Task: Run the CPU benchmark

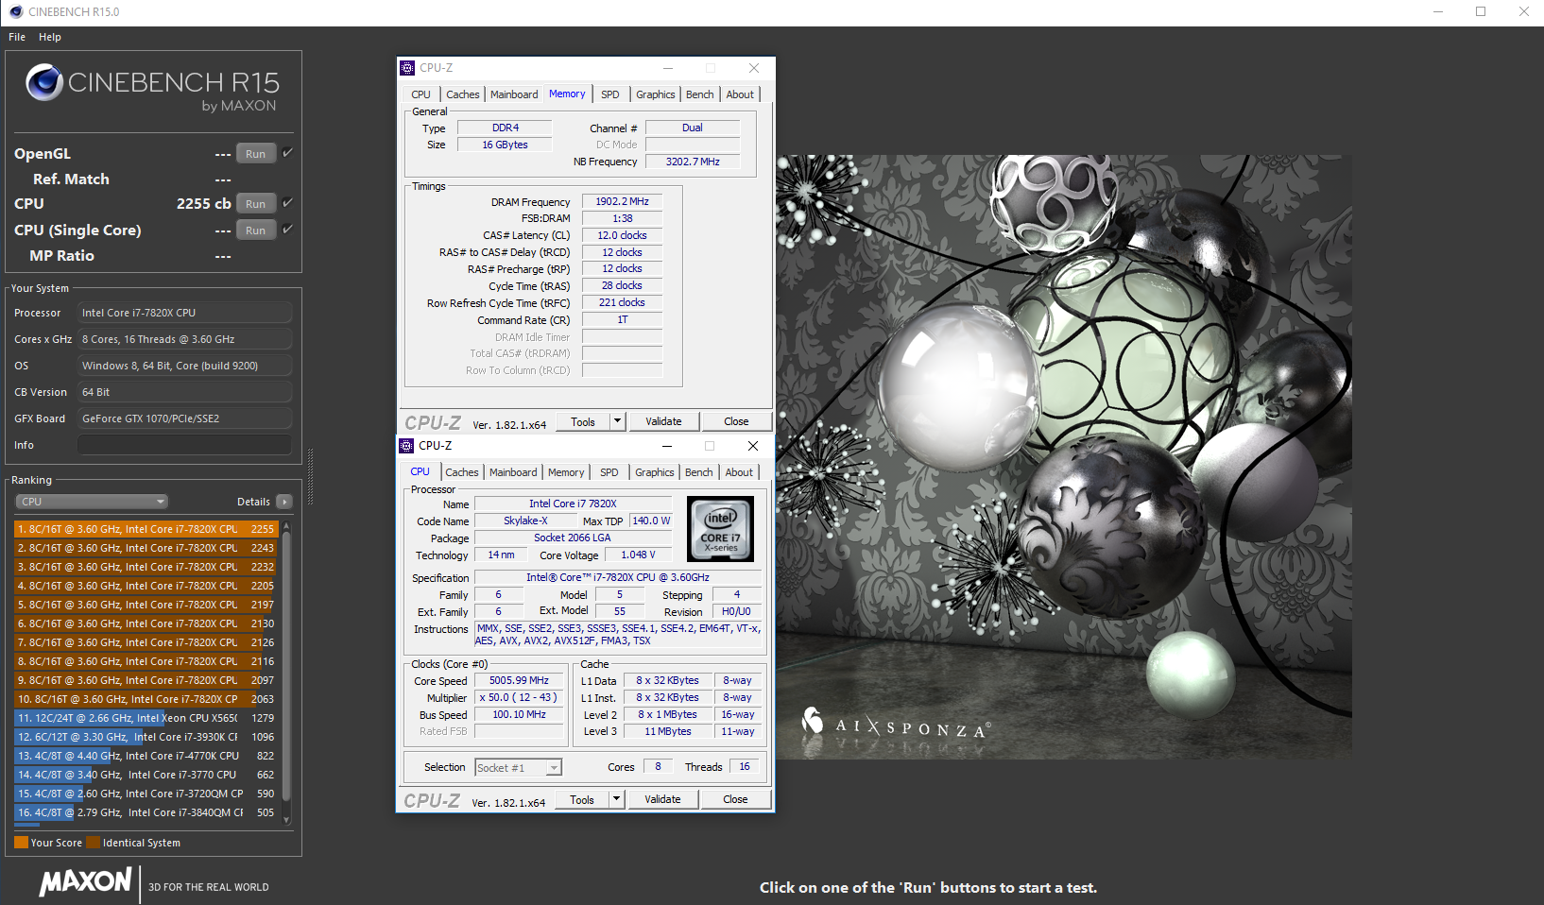Action: pyautogui.click(x=256, y=204)
